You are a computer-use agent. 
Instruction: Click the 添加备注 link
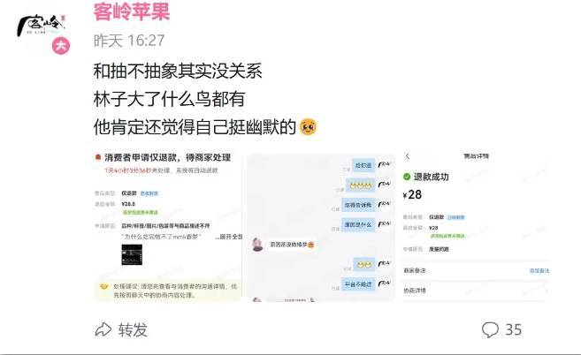(539, 271)
